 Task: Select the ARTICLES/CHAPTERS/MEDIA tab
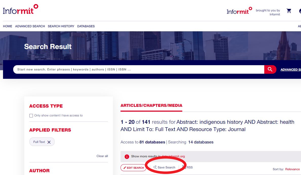[x=151, y=105]
